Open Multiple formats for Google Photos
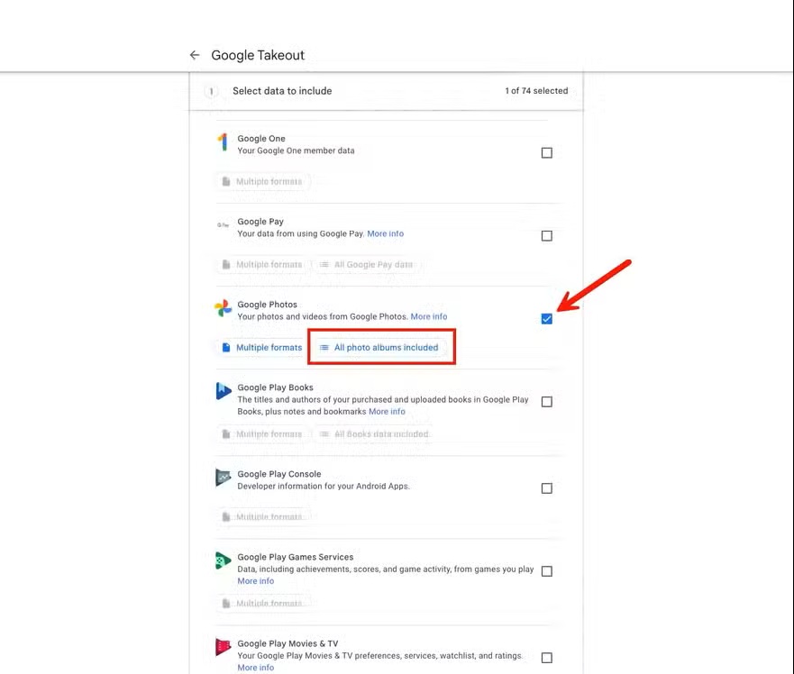 261,348
